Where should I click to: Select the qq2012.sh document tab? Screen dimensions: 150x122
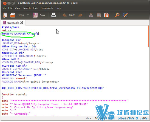pyautogui.click(x=13, y=22)
